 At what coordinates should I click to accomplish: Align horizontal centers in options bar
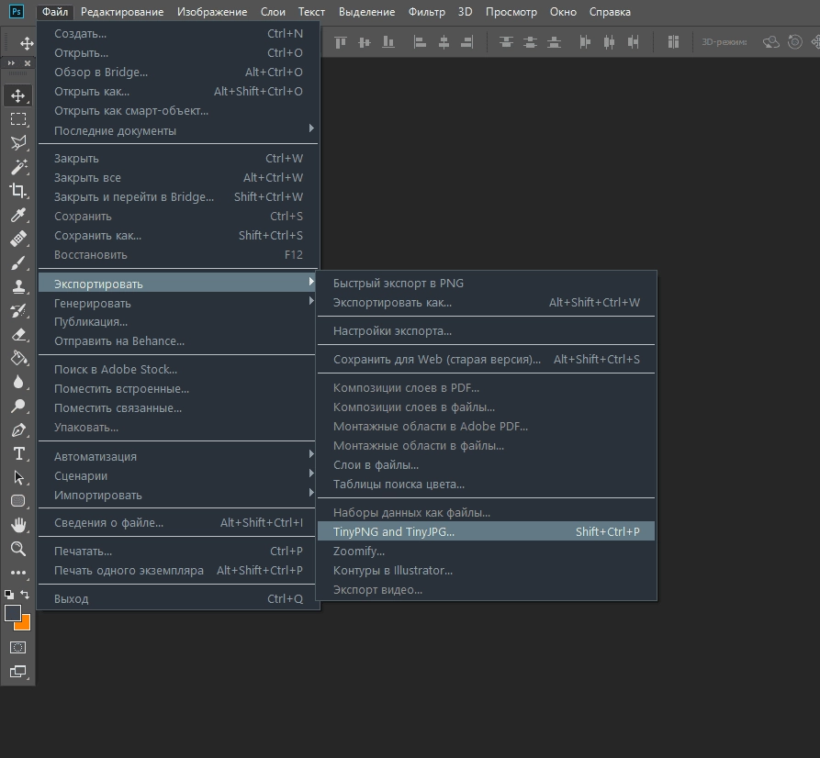(x=444, y=42)
